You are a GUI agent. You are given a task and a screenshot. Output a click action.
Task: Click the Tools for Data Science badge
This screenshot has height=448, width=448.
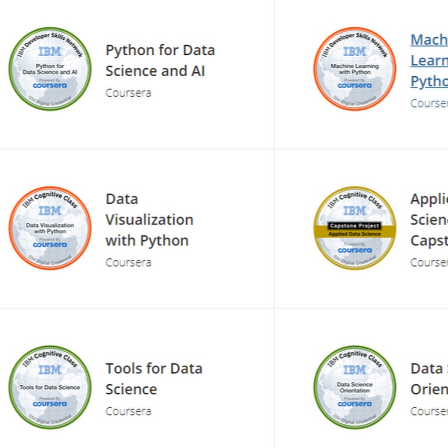click(x=50, y=387)
